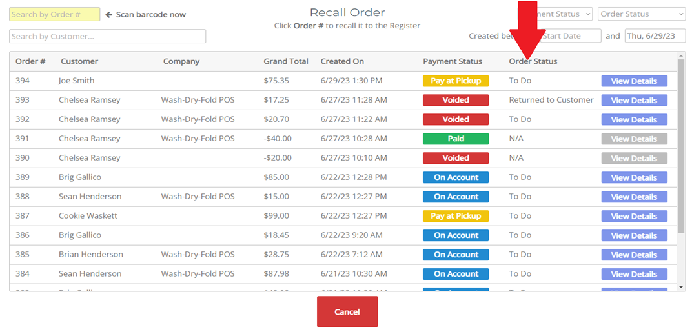The height and width of the screenshot is (332, 692).
Task: Click the On Account badge for order 389
Action: tap(456, 177)
